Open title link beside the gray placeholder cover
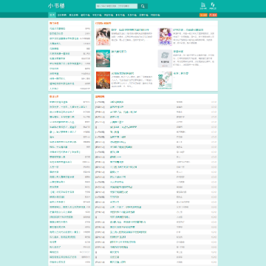266x266 pixels. tap(179, 52)
